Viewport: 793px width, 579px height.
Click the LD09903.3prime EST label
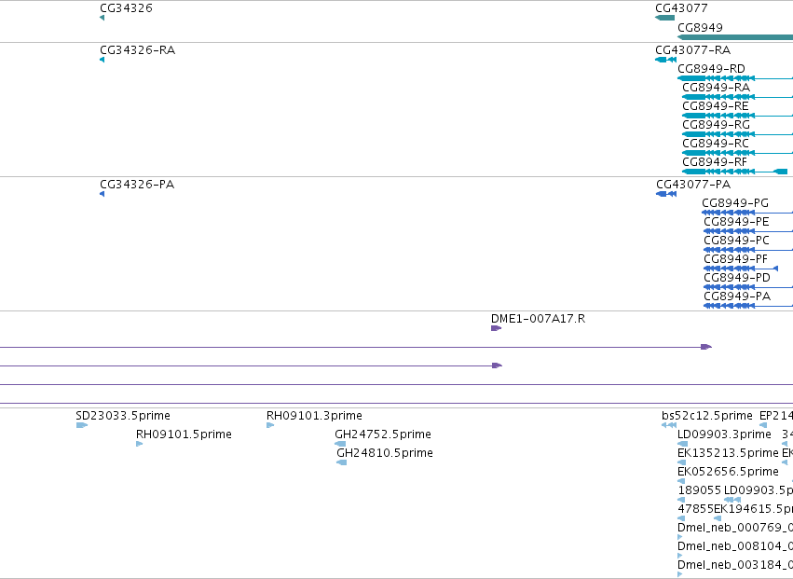pos(724,434)
